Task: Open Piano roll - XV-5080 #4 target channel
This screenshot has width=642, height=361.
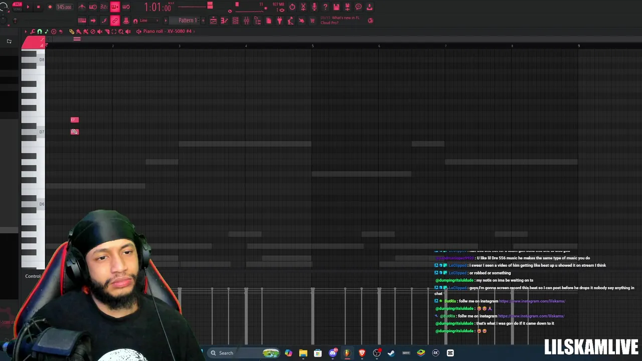Action: pyautogui.click(x=167, y=31)
